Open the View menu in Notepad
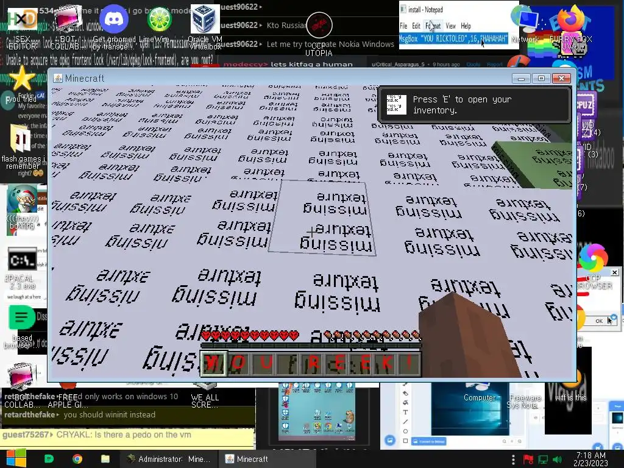The width and height of the screenshot is (624, 468). [450, 26]
